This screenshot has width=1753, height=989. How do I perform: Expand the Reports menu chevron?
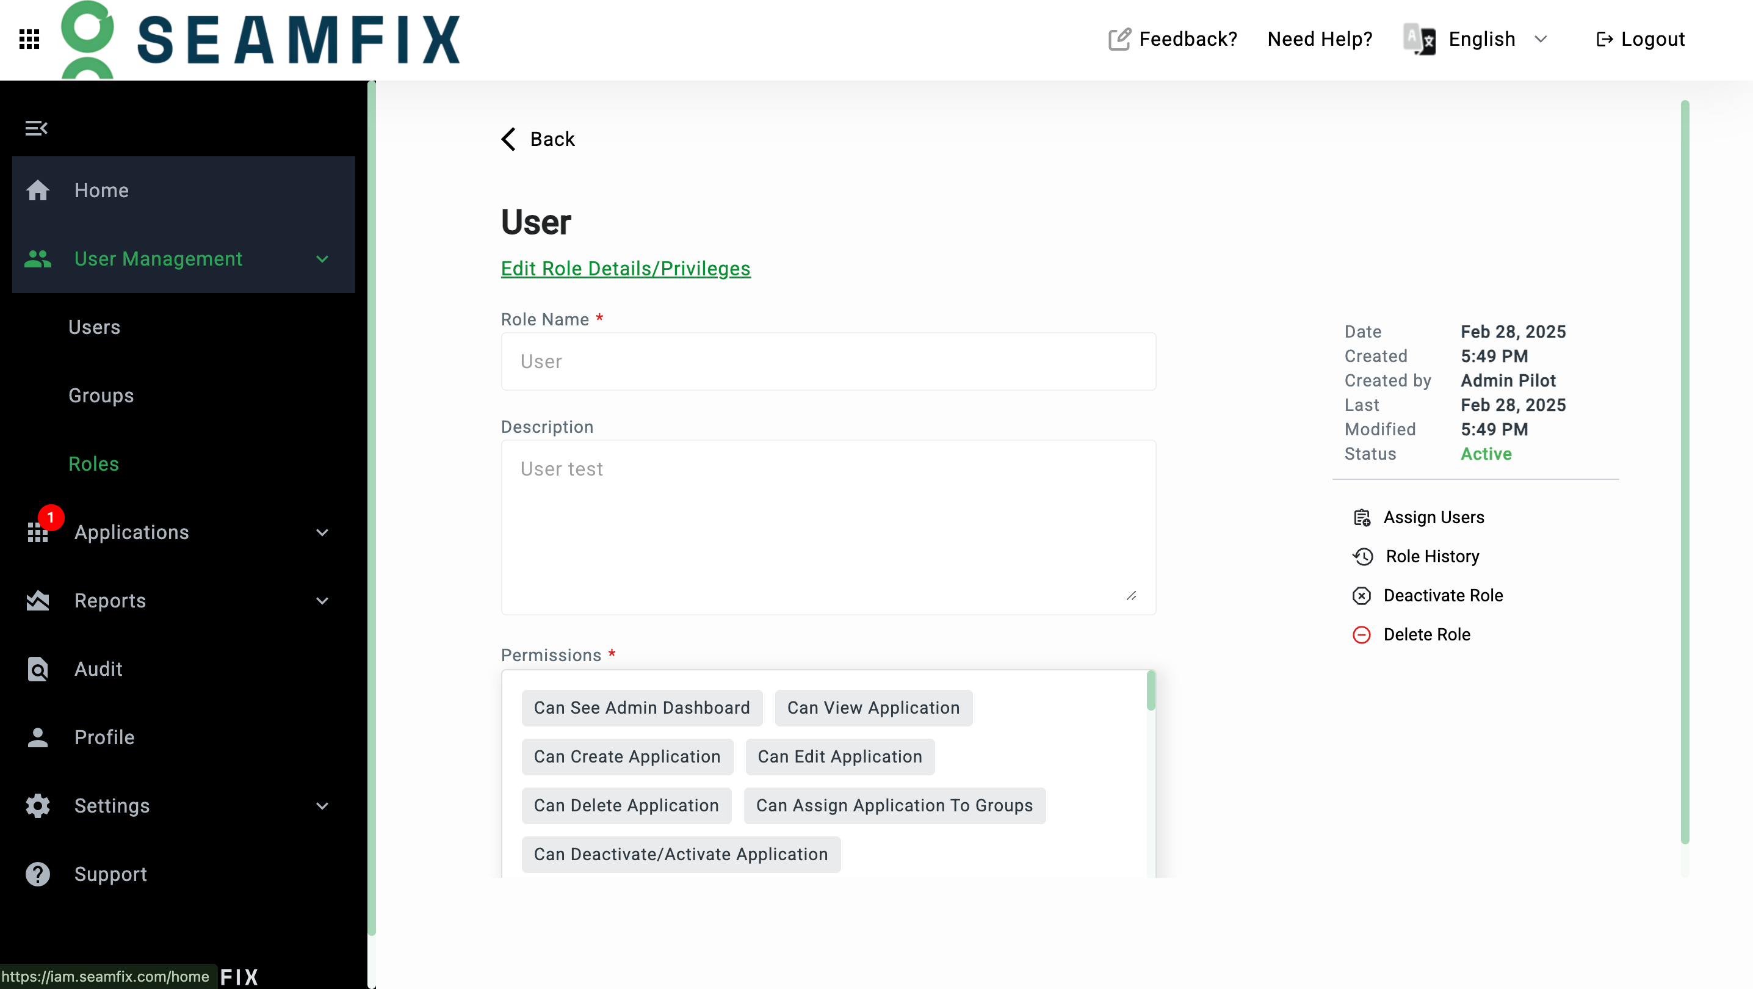pos(322,600)
